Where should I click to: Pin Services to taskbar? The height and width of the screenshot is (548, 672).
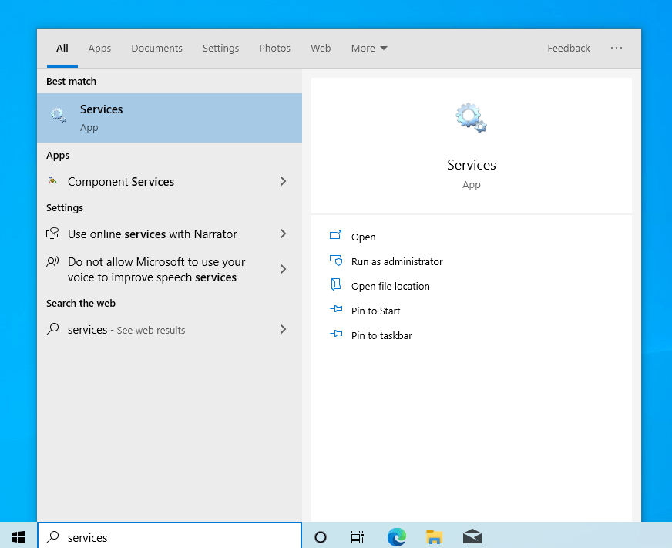click(x=381, y=336)
